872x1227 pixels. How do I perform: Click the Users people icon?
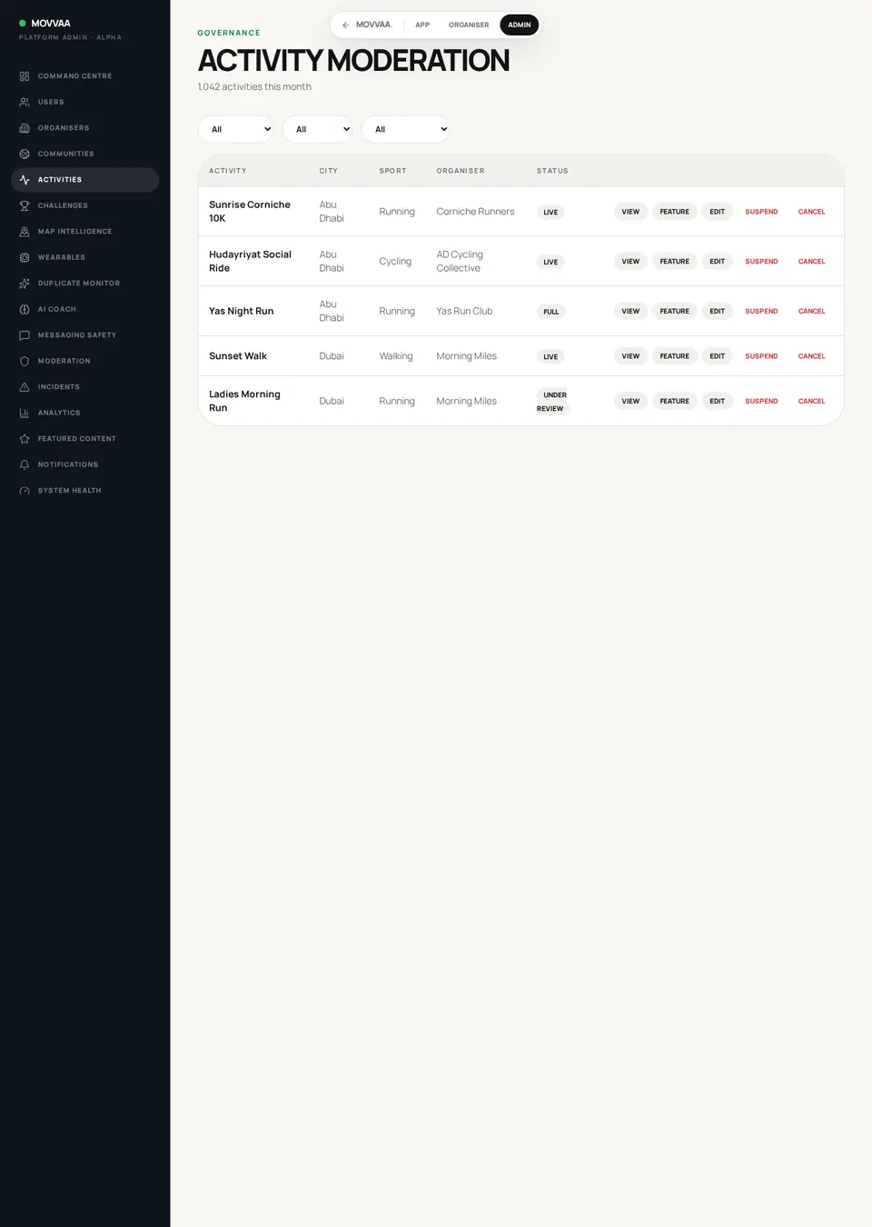[25, 102]
